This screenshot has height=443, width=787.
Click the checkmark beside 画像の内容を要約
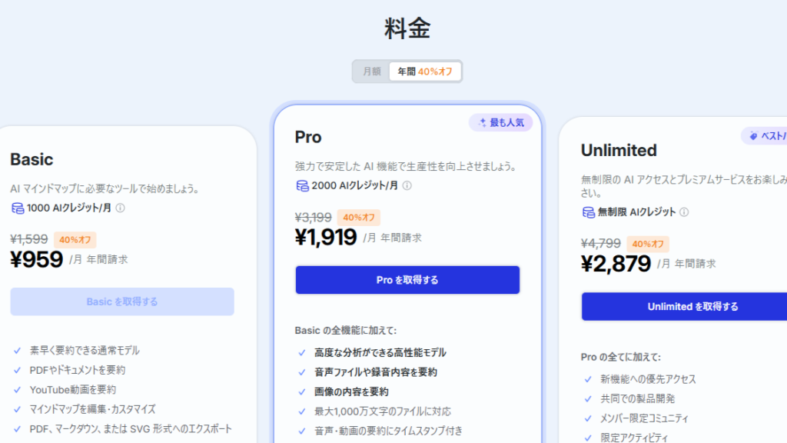(x=302, y=391)
